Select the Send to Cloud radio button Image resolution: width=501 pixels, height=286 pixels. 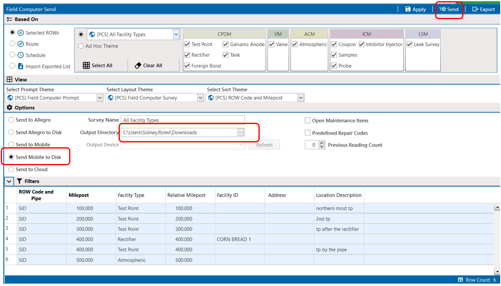point(11,169)
